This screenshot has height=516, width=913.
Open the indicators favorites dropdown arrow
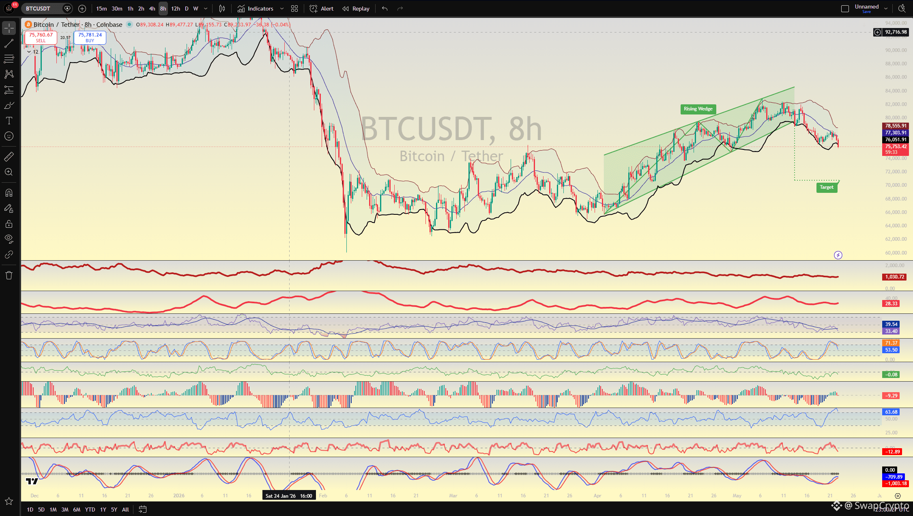pos(282,9)
